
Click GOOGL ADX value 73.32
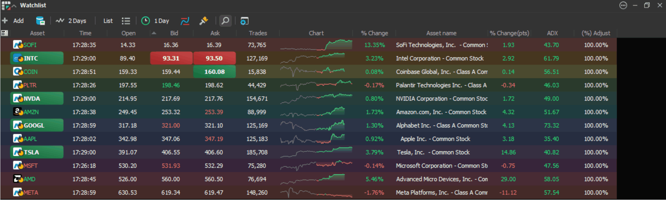tap(551, 126)
